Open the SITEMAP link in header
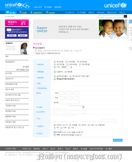This screenshot has height=162, width=132. click(58, 7)
